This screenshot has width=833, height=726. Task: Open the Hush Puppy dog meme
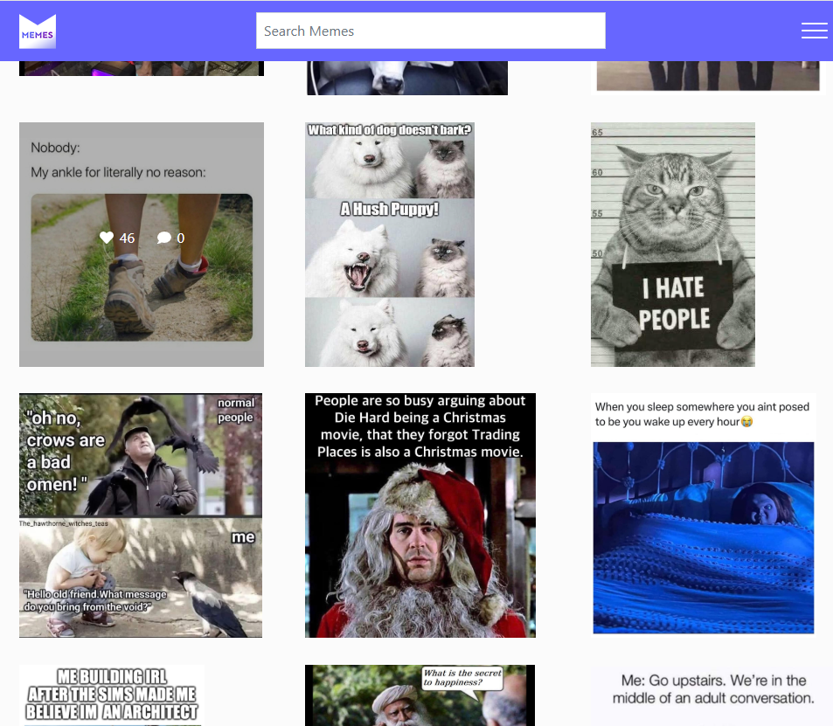[x=390, y=245]
